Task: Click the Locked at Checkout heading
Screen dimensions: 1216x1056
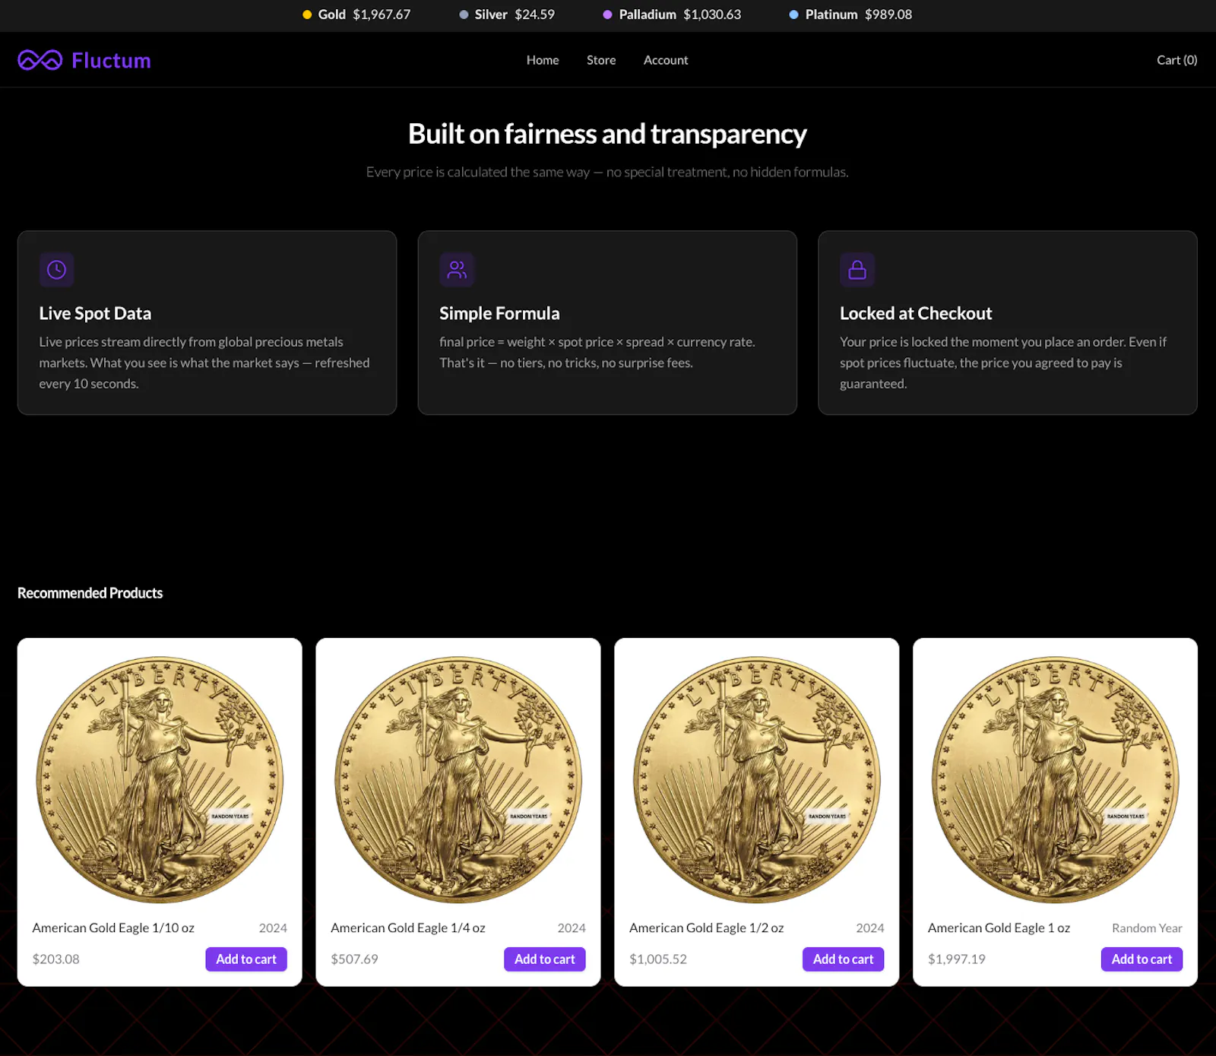Action: 916,313
